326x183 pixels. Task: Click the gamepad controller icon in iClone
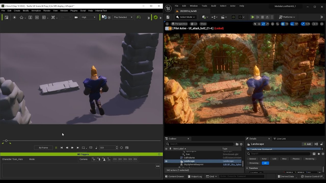point(139,17)
